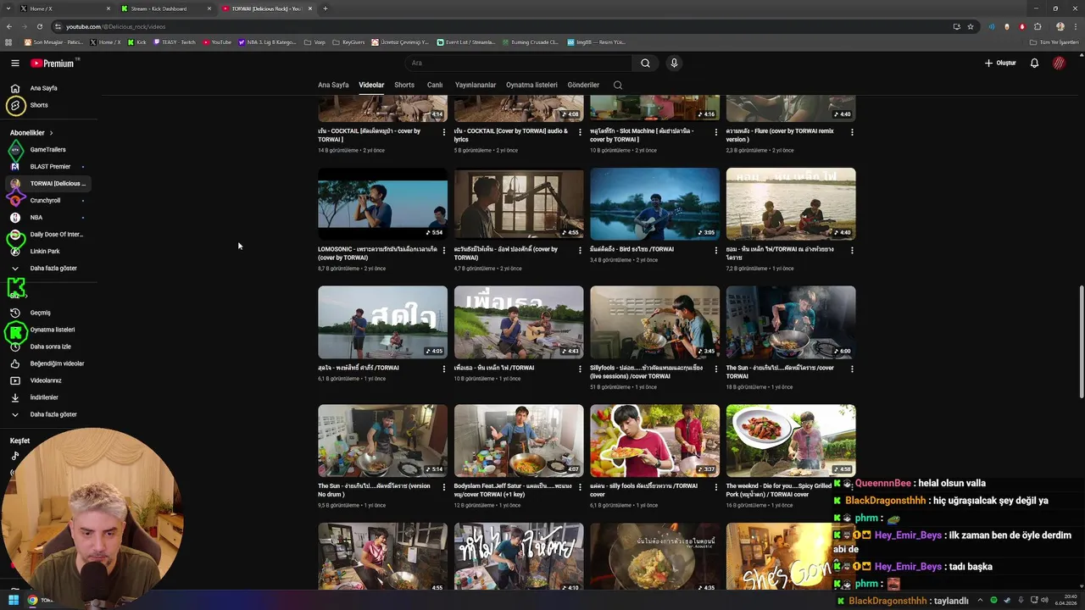Open the Yayınlananlar channel tab
The height and width of the screenshot is (610, 1085).
pos(476,85)
